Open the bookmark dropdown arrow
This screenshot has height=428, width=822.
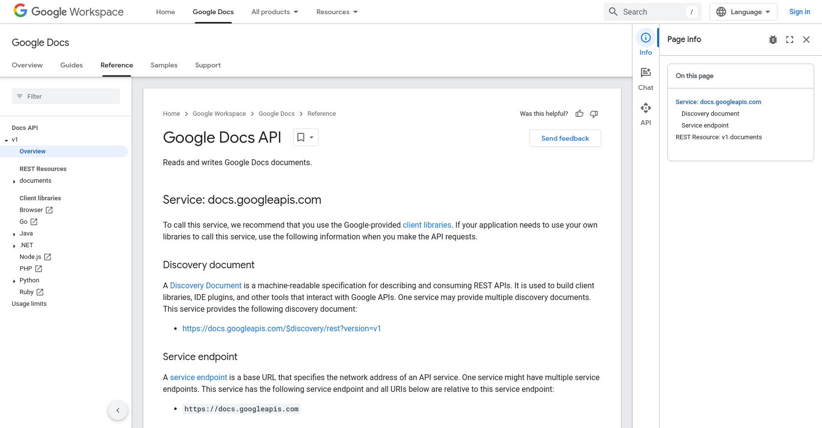(x=312, y=137)
